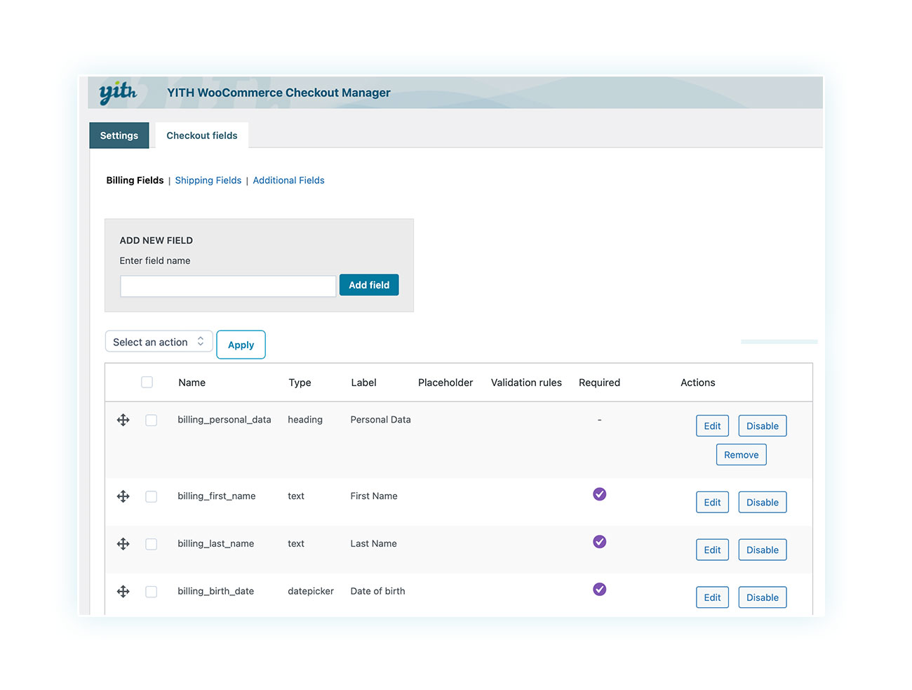
Task: Go to Shipping Fields section
Action: coord(208,180)
